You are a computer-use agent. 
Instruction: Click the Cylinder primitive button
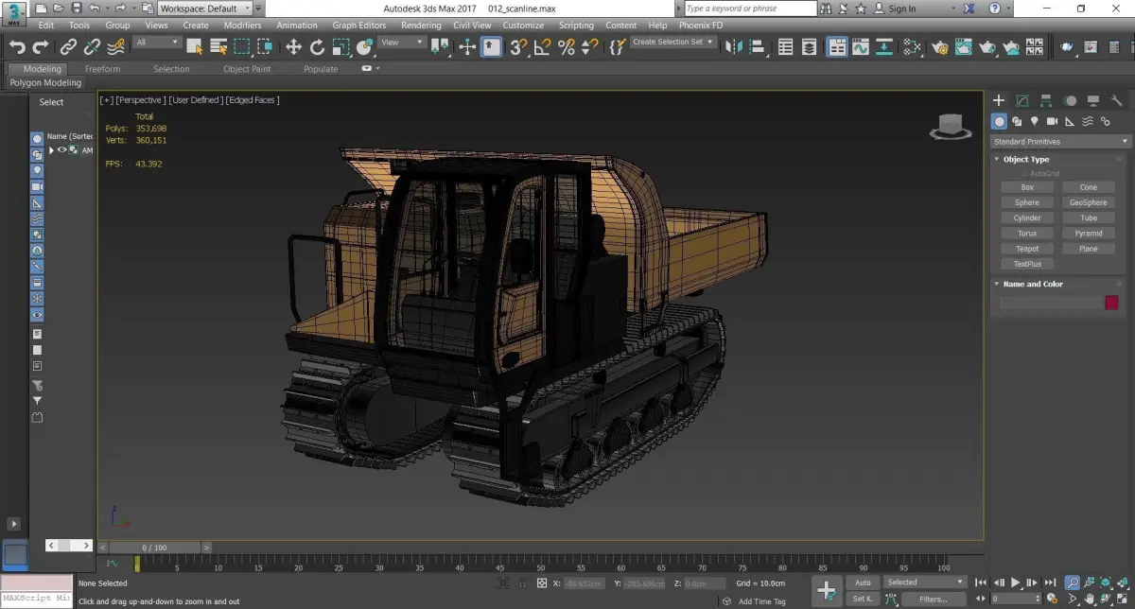(1026, 217)
